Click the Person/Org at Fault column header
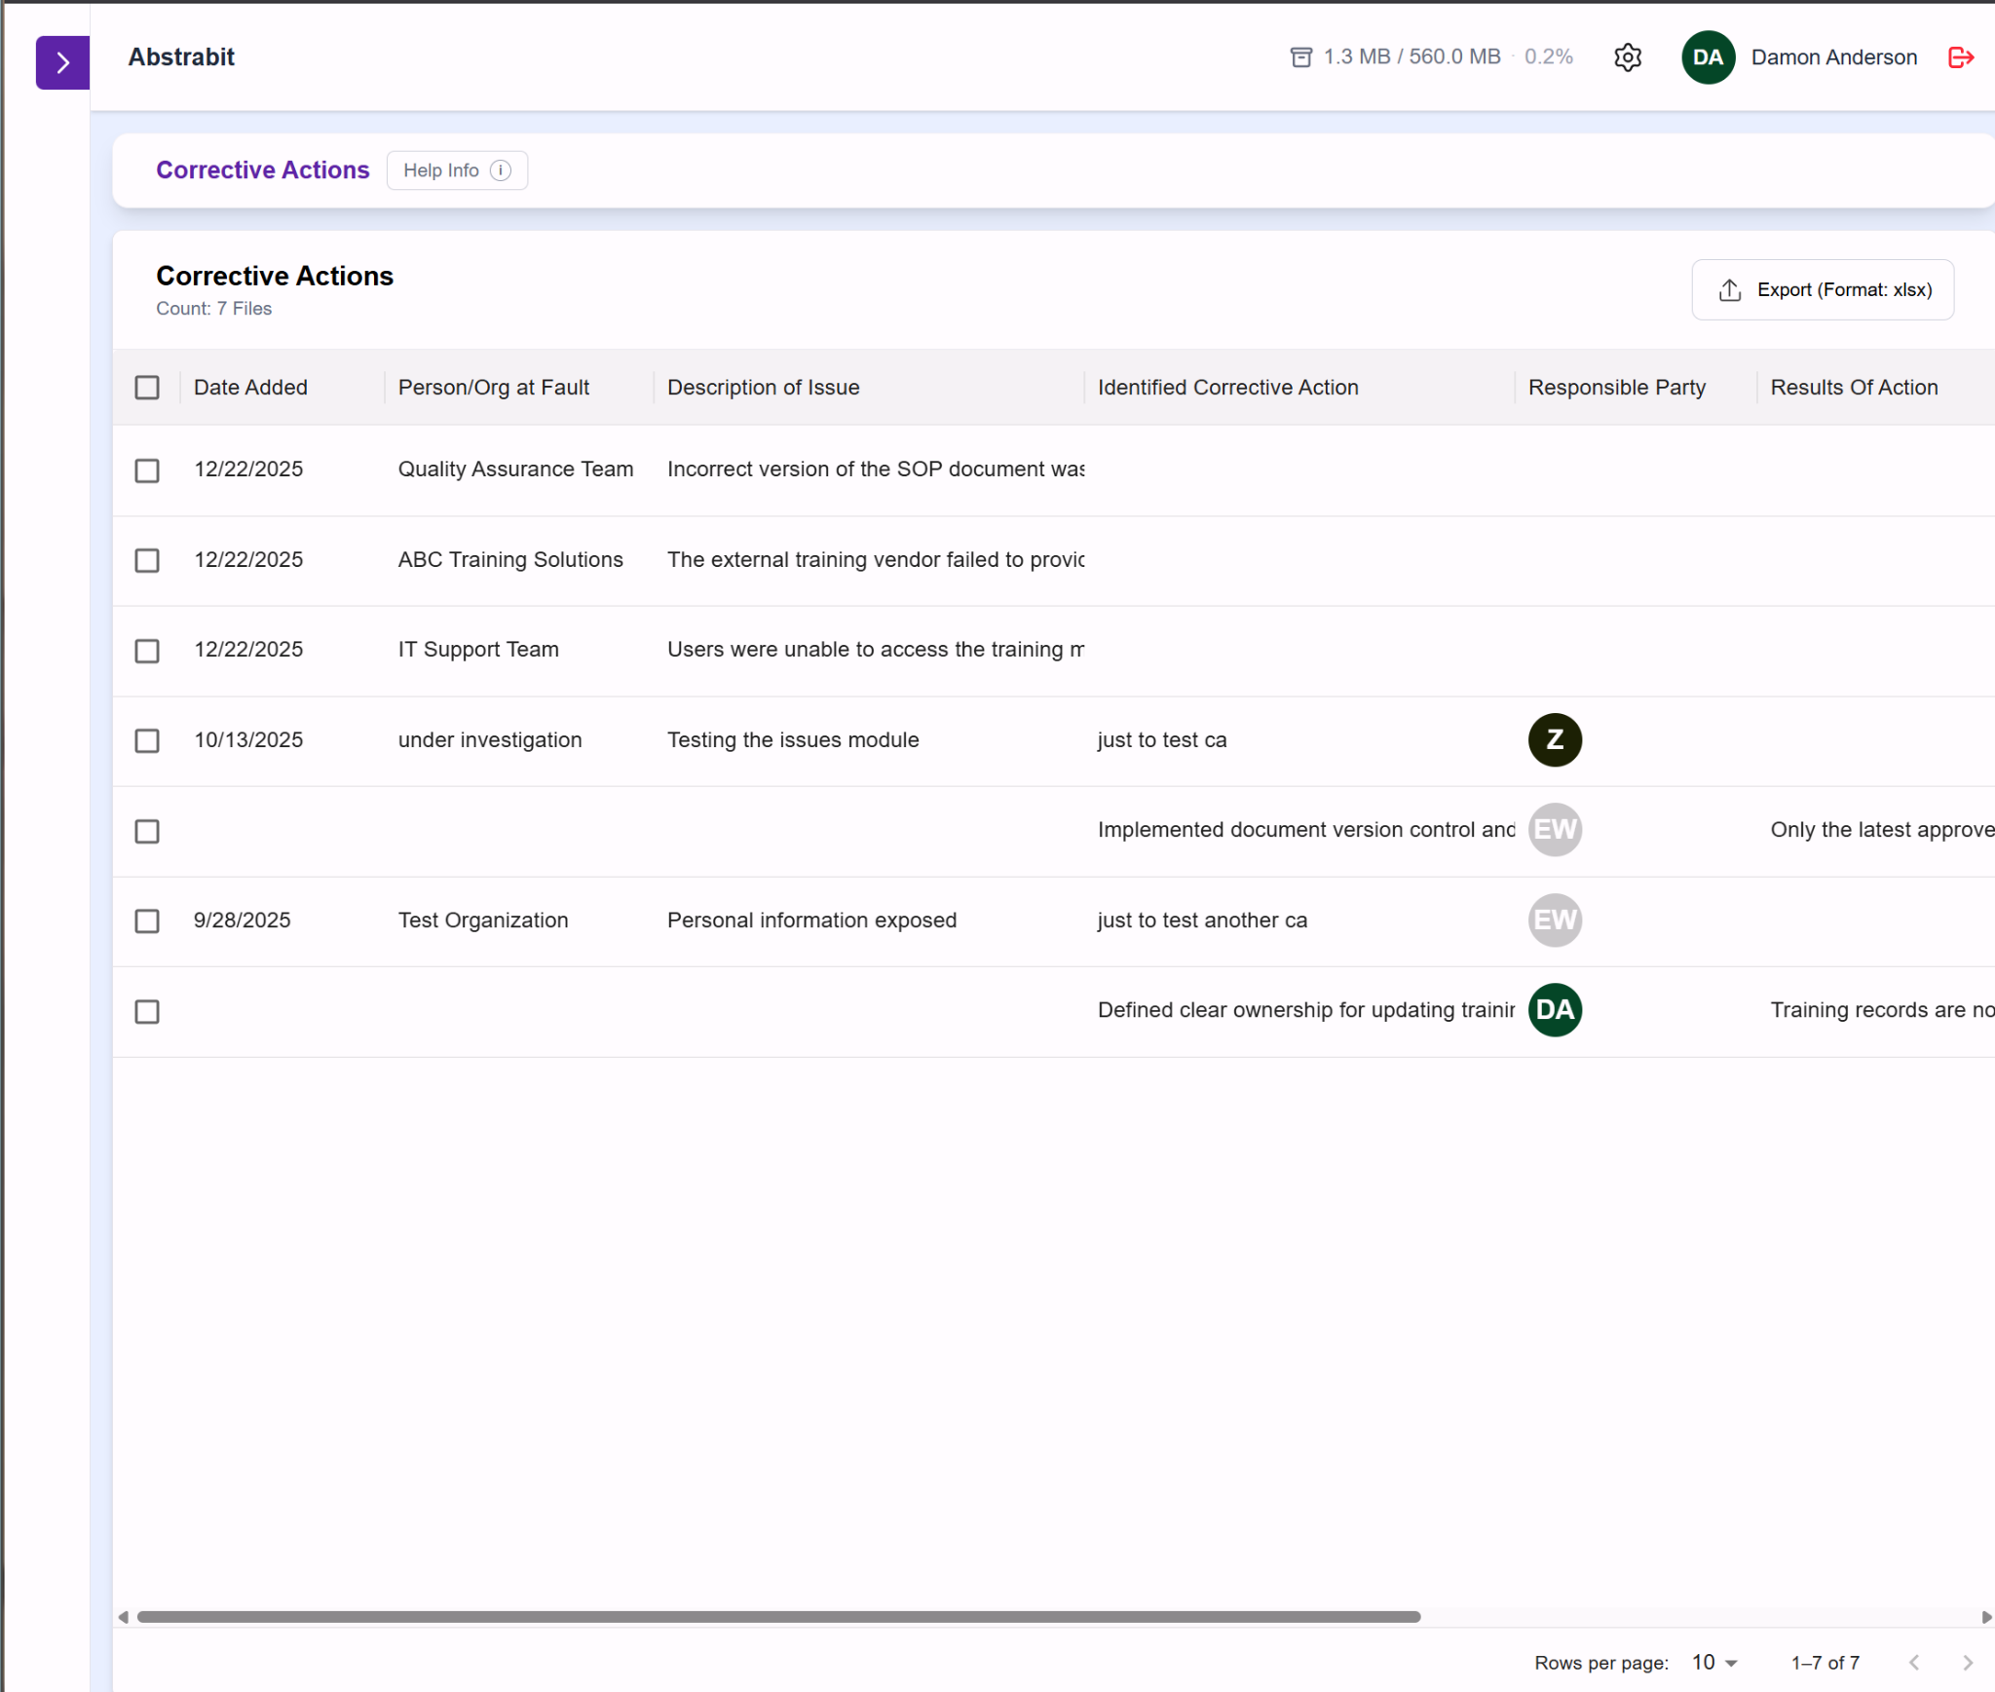 point(493,388)
